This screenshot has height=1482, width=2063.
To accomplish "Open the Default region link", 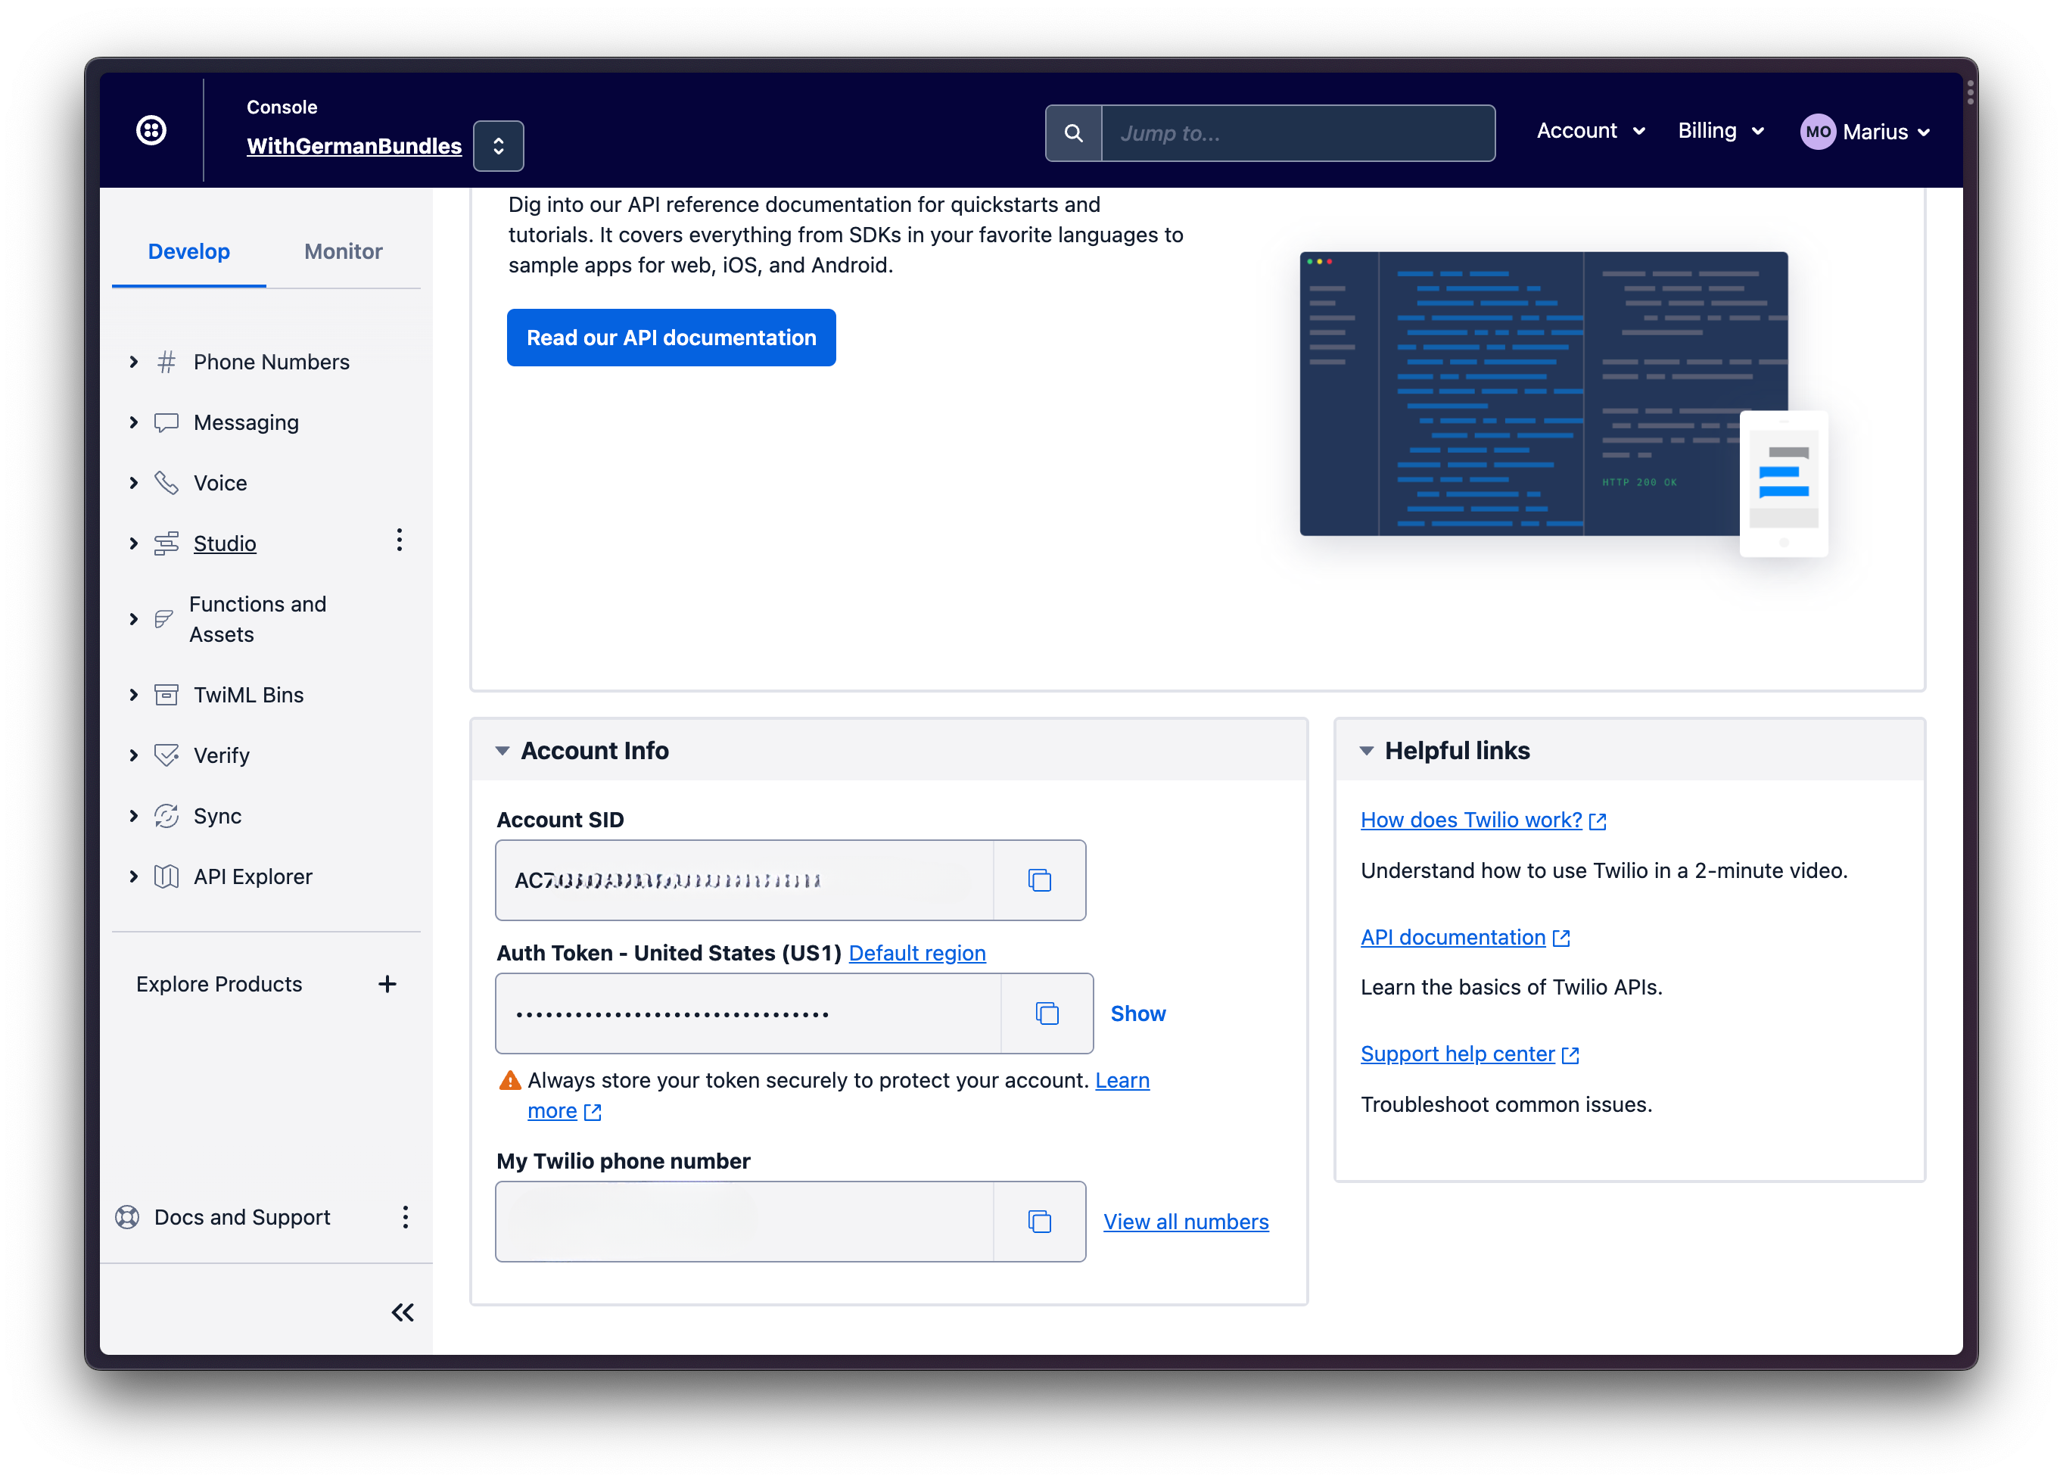I will 917,952.
